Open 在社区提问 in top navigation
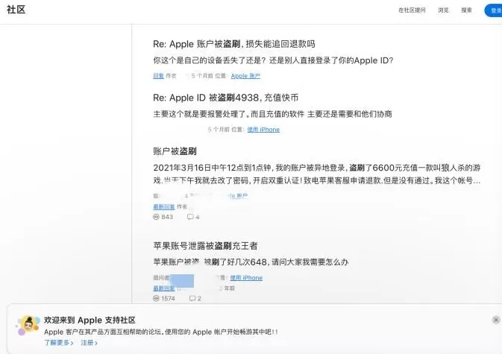This screenshot has height=354, width=502. coord(412,10)
